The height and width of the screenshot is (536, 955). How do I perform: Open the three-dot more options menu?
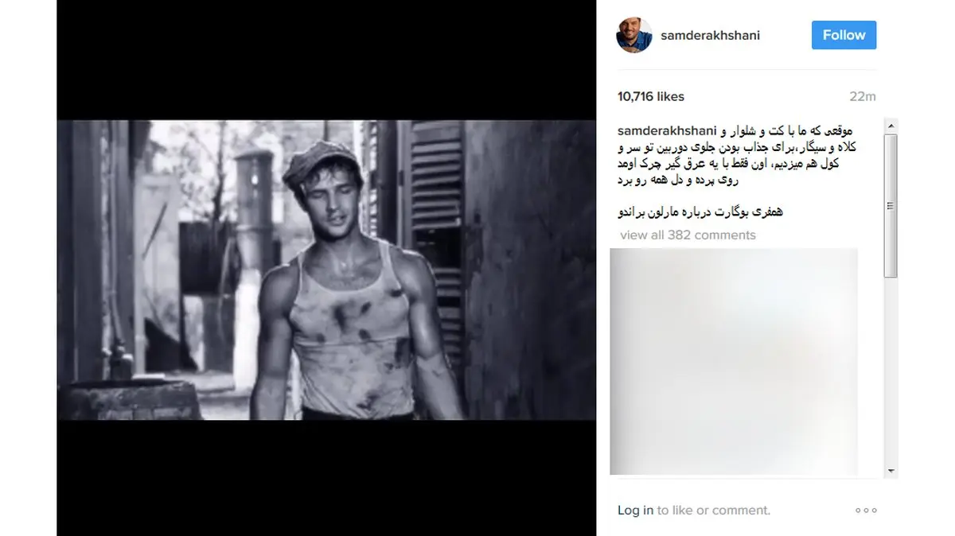[866, 511]
